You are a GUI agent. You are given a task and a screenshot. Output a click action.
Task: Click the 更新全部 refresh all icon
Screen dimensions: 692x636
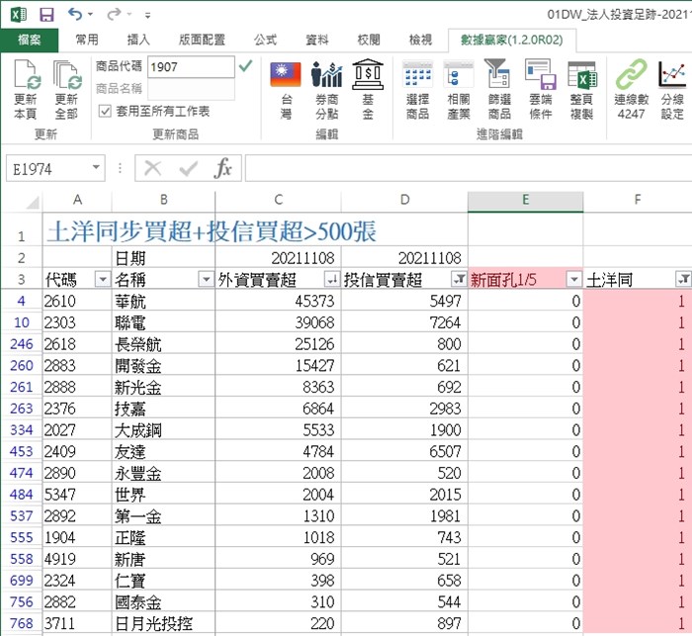coord(67,74)
